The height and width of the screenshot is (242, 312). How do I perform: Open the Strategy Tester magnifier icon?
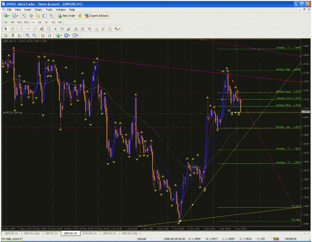[51, 15]
